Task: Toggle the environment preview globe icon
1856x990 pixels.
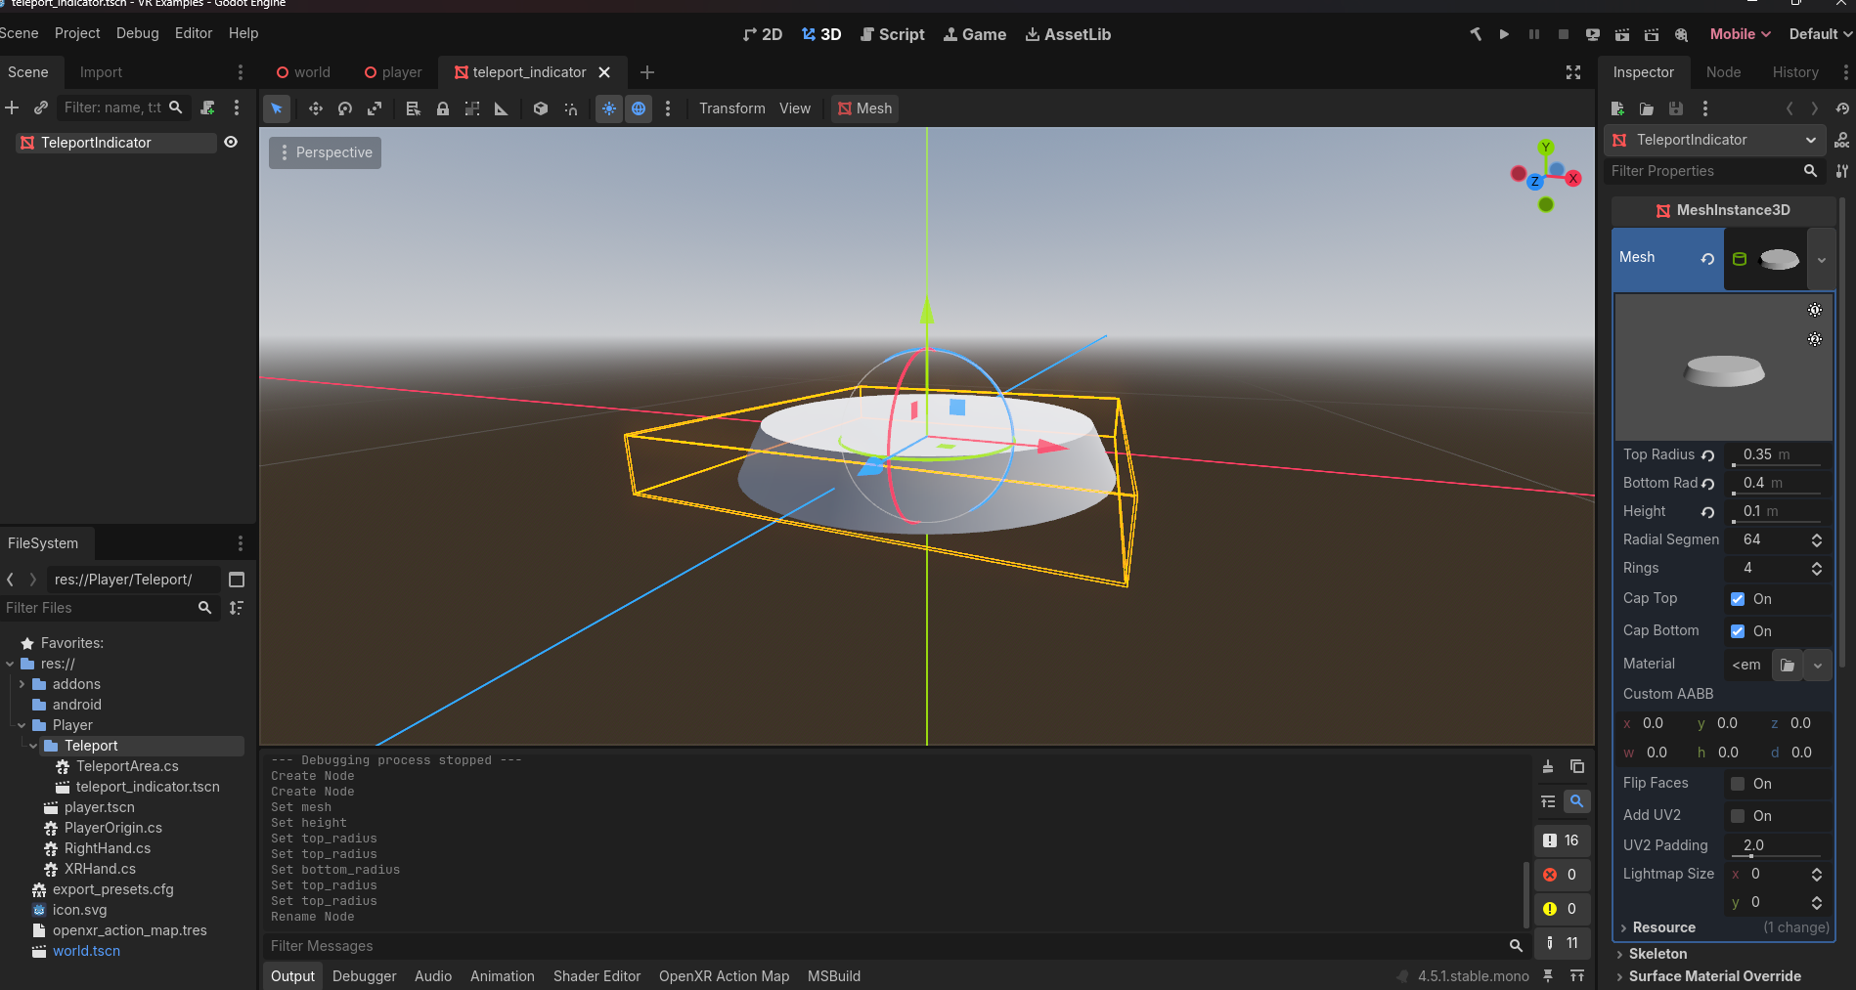Action: (x=639, y=108)
